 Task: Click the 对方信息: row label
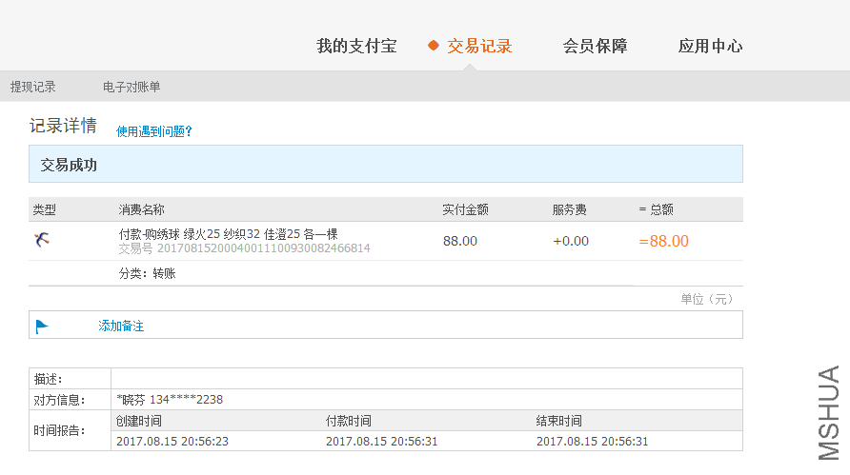(x=60, y=400)
